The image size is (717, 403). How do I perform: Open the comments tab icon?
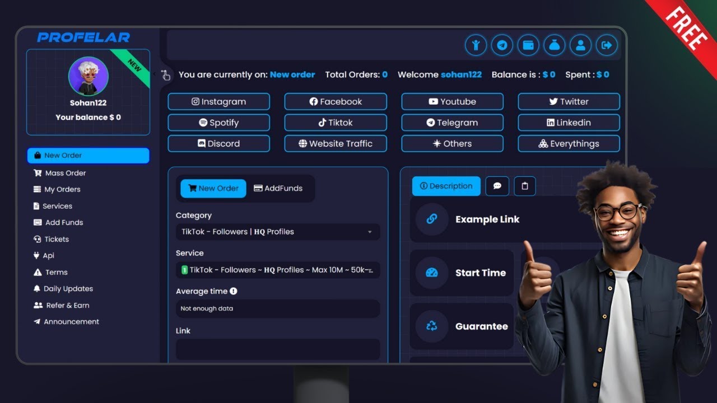click(x=497, y=186)
